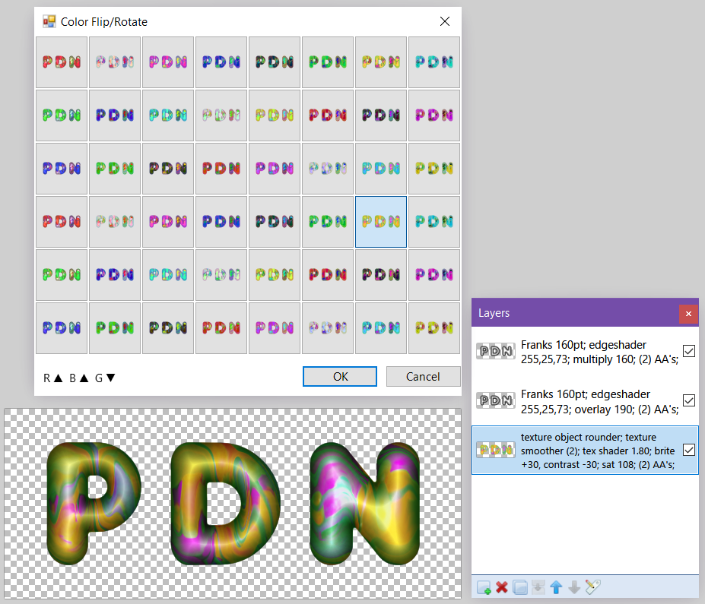Pick fourth-row fourth-column blue PDN variant
The image size is (705, 604).
221,222
